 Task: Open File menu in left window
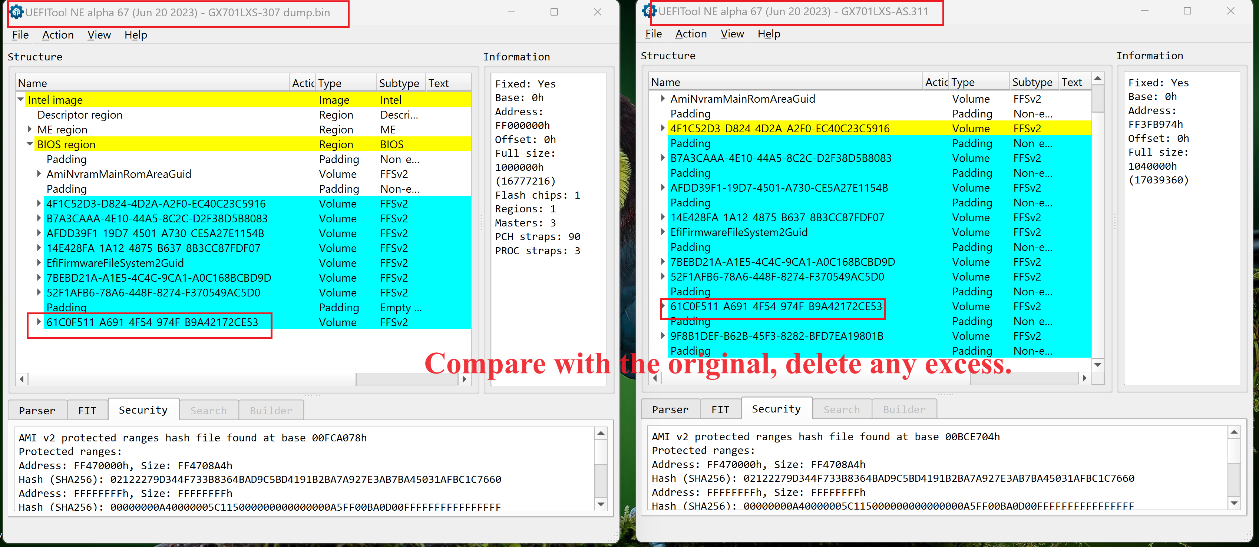20,35
